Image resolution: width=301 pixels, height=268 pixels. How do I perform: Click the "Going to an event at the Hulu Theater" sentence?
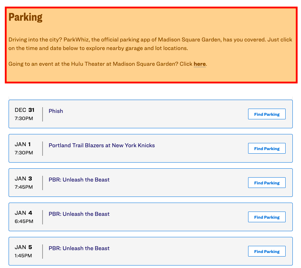(x=108, y=64)
